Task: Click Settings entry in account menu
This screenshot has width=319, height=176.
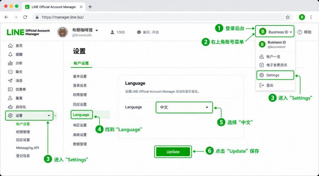Action: pos(275,75)
